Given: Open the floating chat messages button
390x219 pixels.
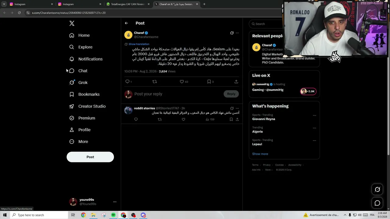Looking at the screenshot, I should 377,203.
